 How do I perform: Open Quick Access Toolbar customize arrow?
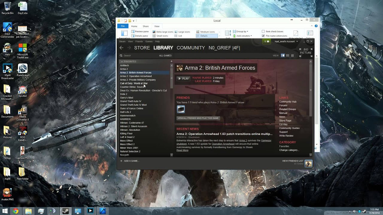click(133, 21)
